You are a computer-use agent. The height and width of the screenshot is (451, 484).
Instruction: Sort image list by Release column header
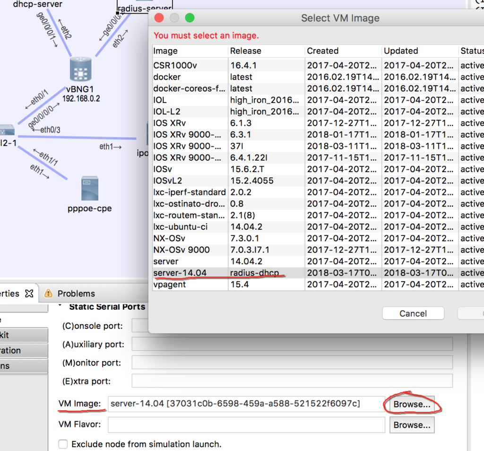coord(267,51)
